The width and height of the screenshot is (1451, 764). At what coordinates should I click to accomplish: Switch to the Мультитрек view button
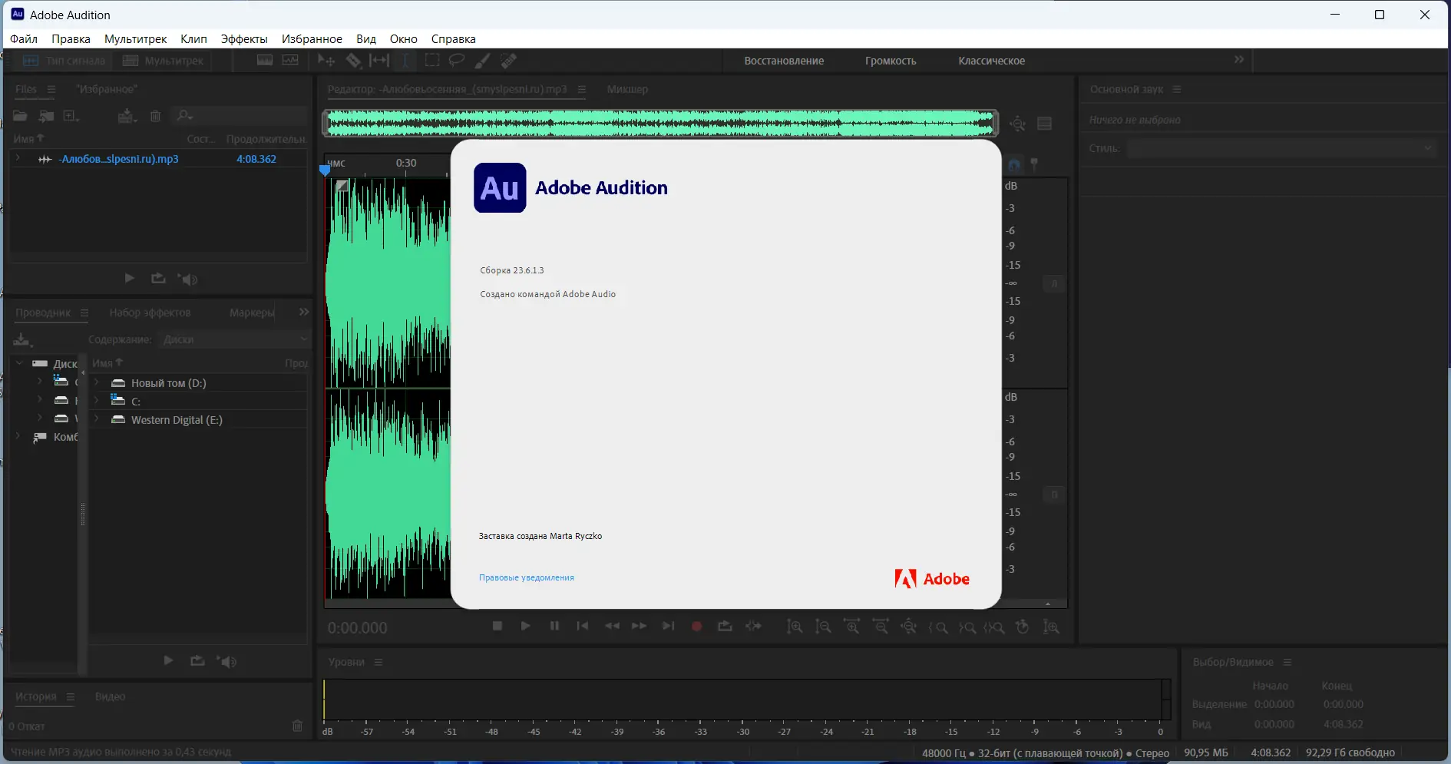tap(164, 61)
